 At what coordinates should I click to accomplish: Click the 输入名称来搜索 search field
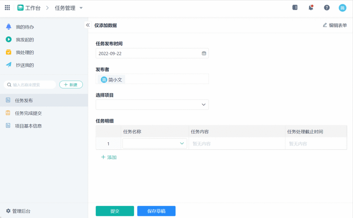29,84
